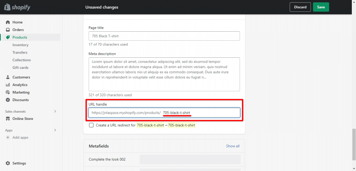Click the Analytics bar chart icon
The height and width of the screenshot is (171, 356).
8,85
